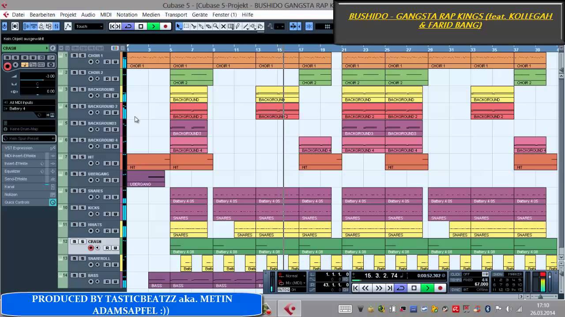Image resolution: width=565 pixels, height=317 pixels.
Task: Toggle Cycle loop in the transport panel
Action: click(x=401, y=288)
